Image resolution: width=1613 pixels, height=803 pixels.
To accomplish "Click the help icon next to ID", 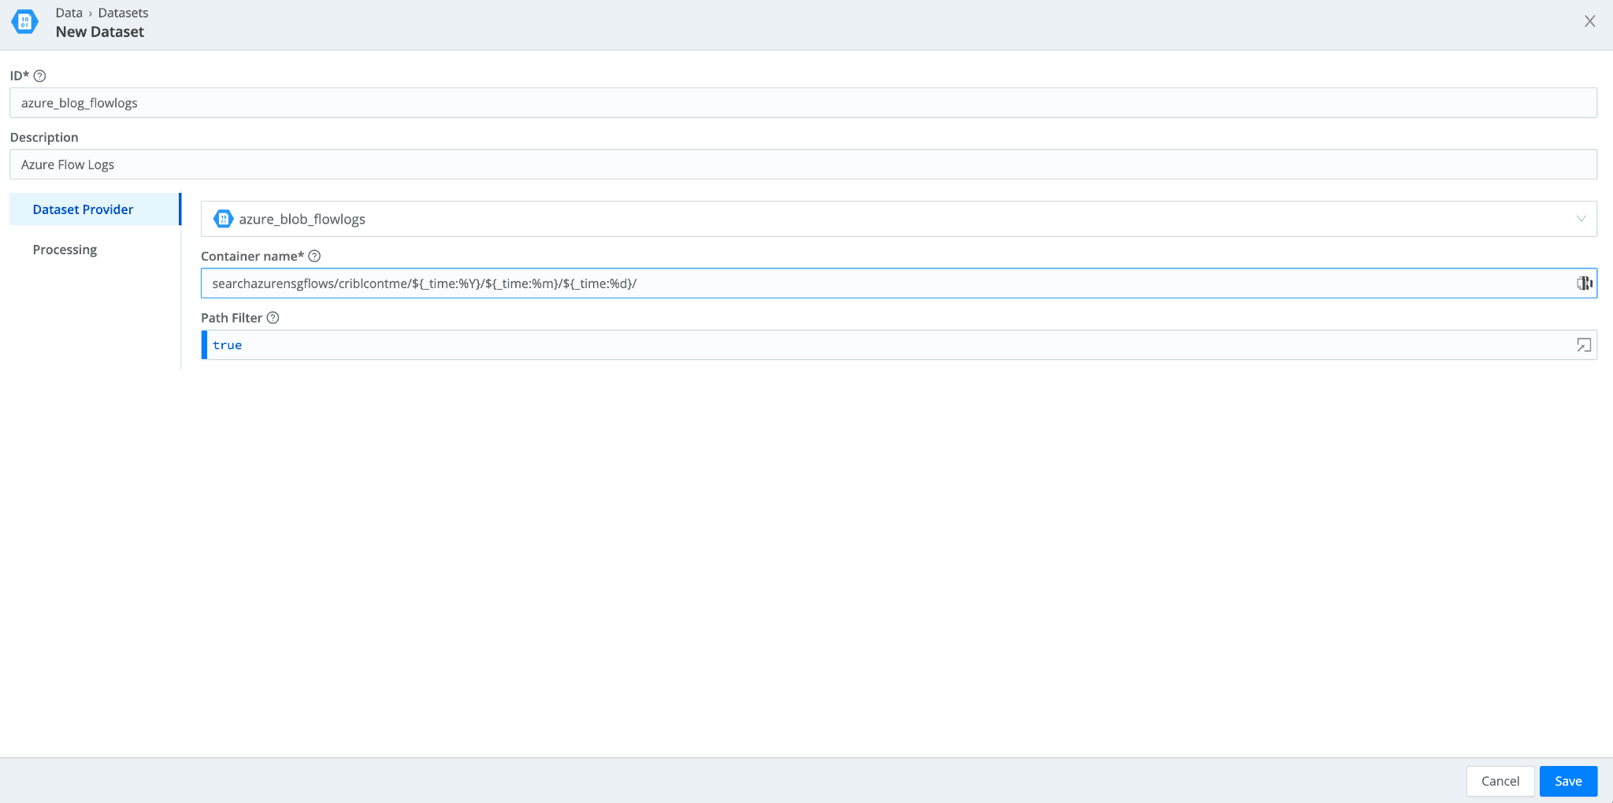I will coord(40,76).
